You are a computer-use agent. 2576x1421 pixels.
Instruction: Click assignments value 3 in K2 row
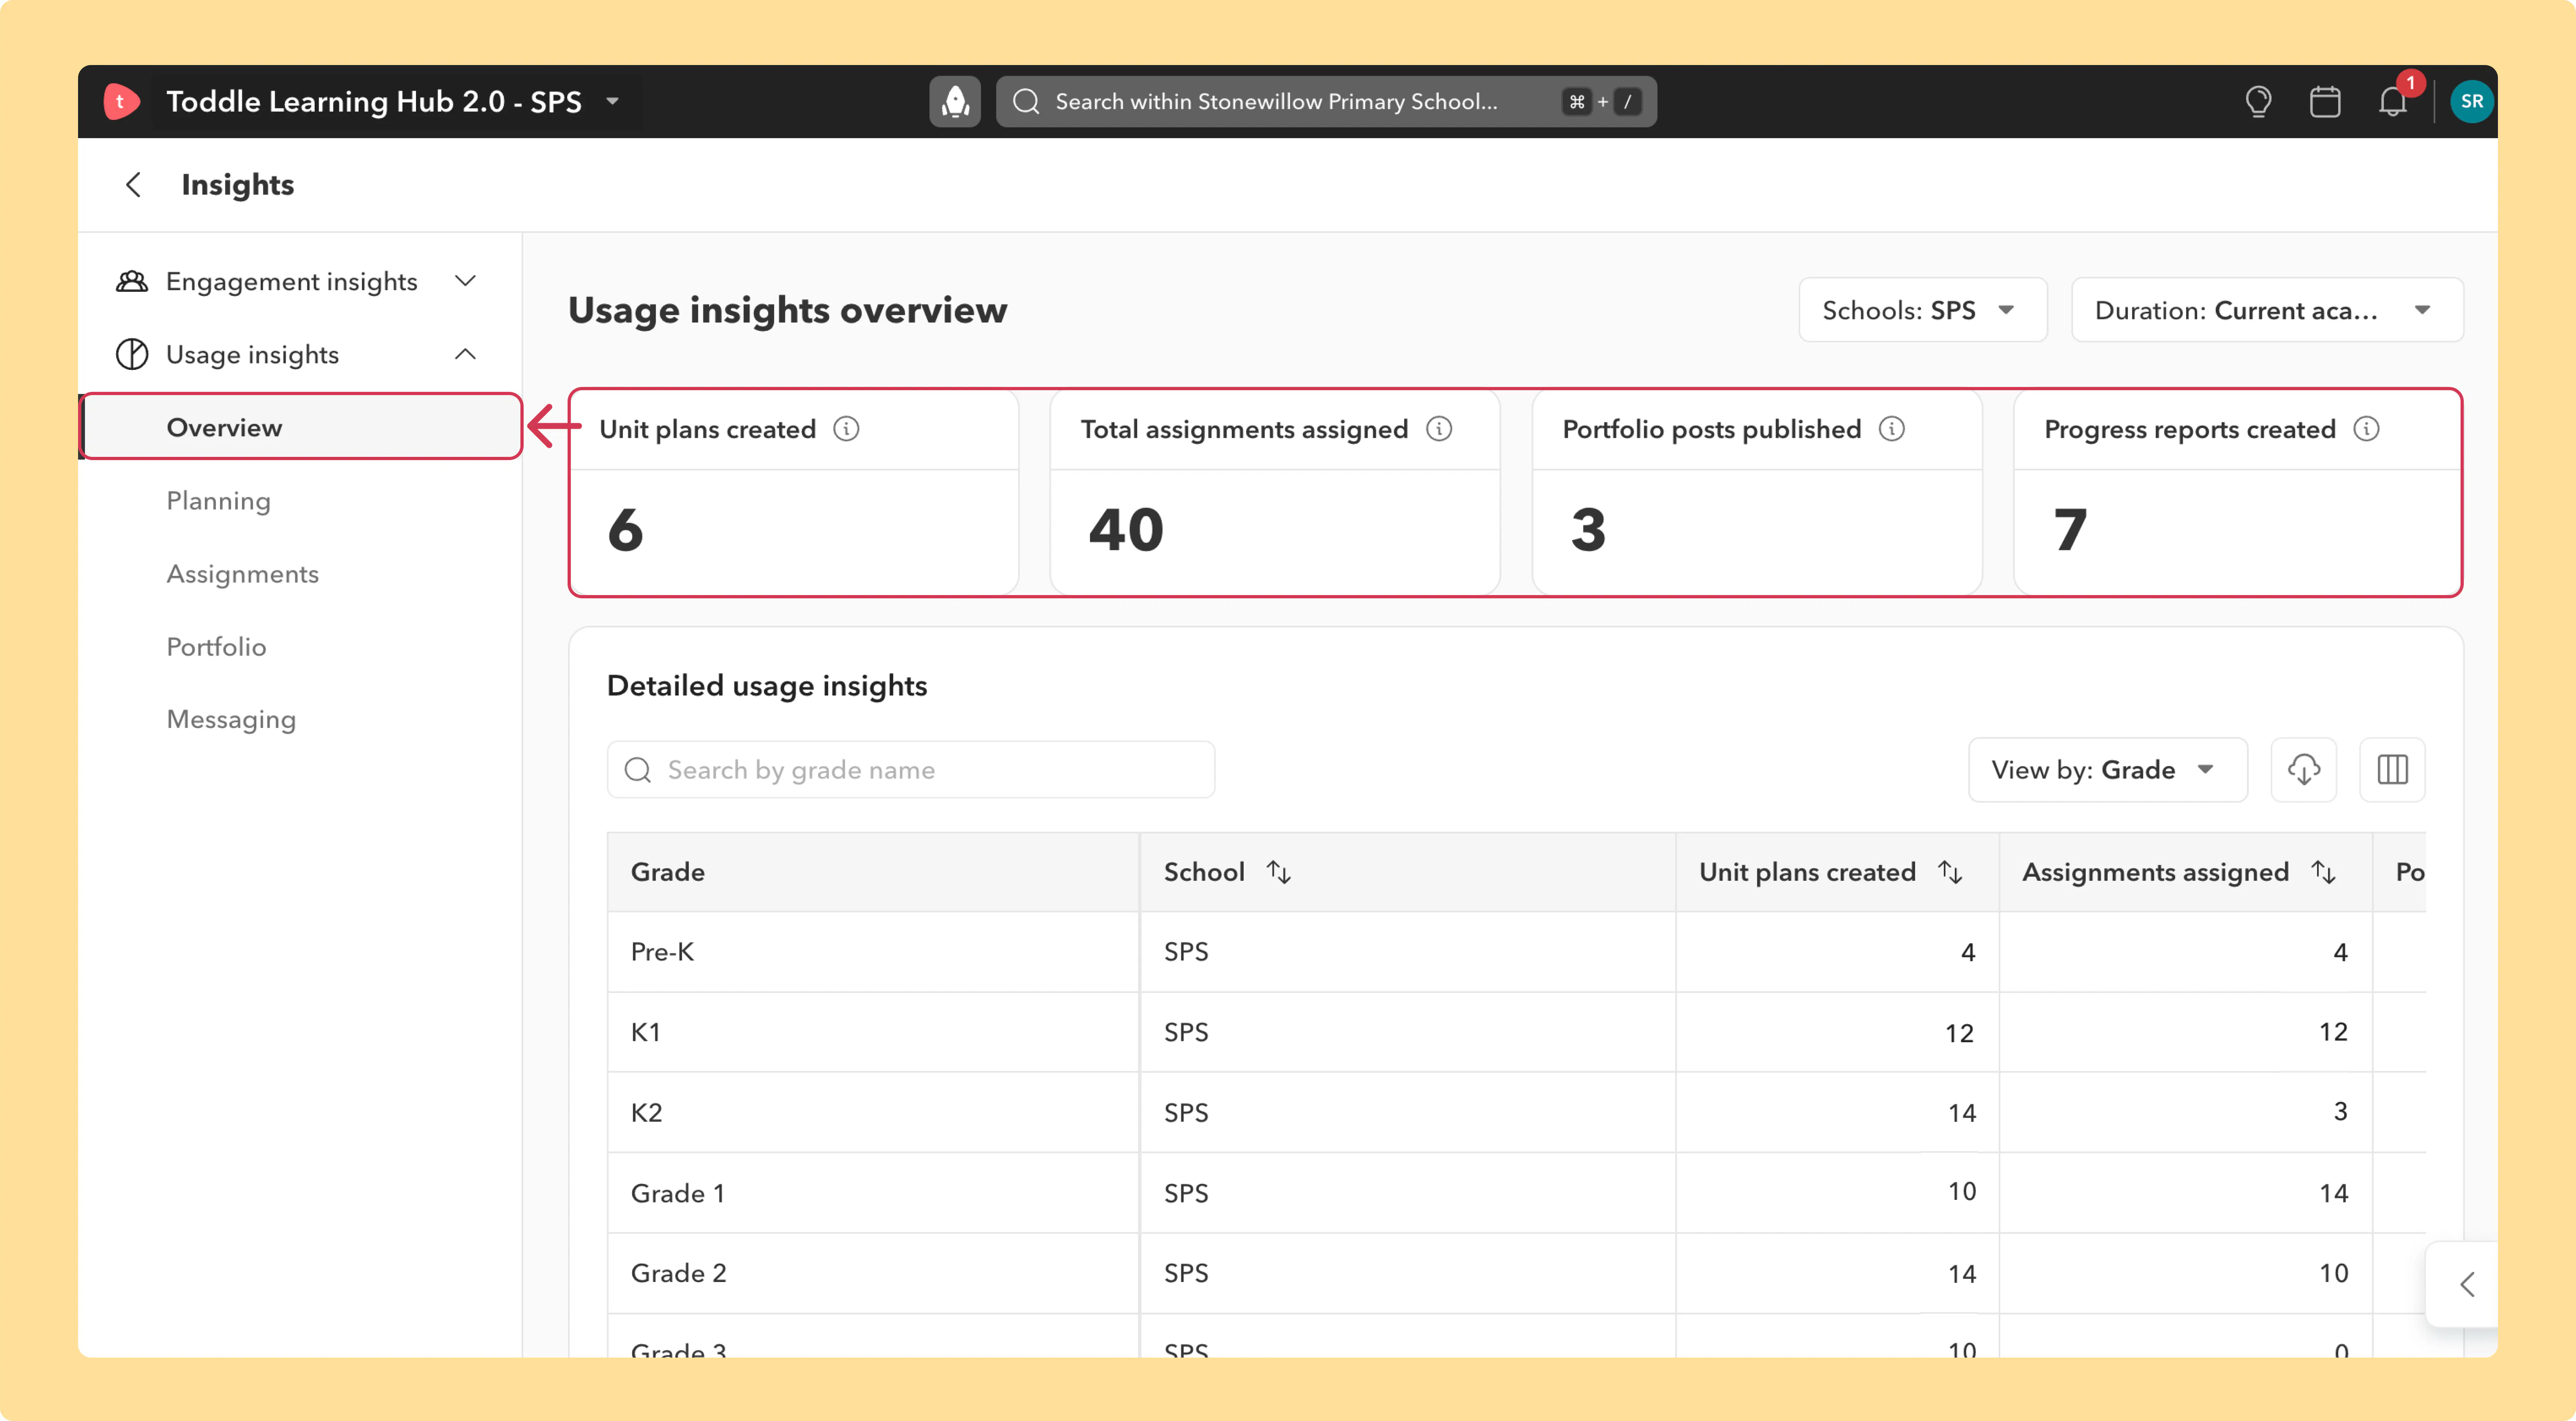tap(2340, 1112)
